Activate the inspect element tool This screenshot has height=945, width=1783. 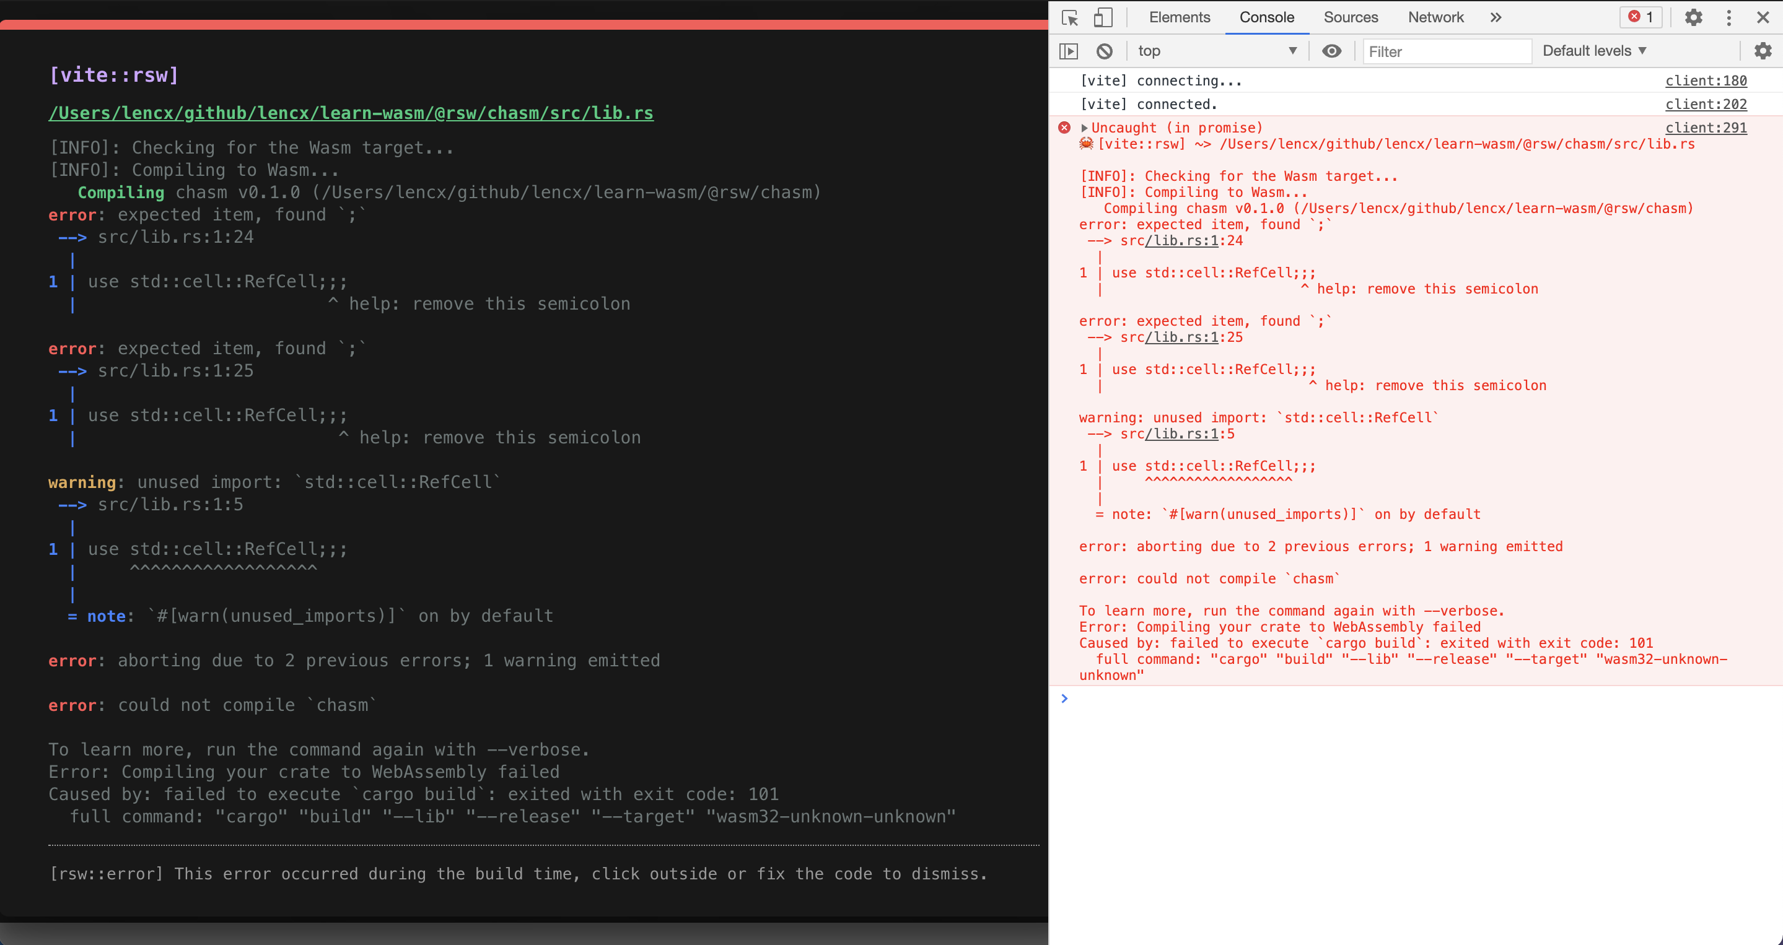pyautogui.click(x=1069, y=17)
